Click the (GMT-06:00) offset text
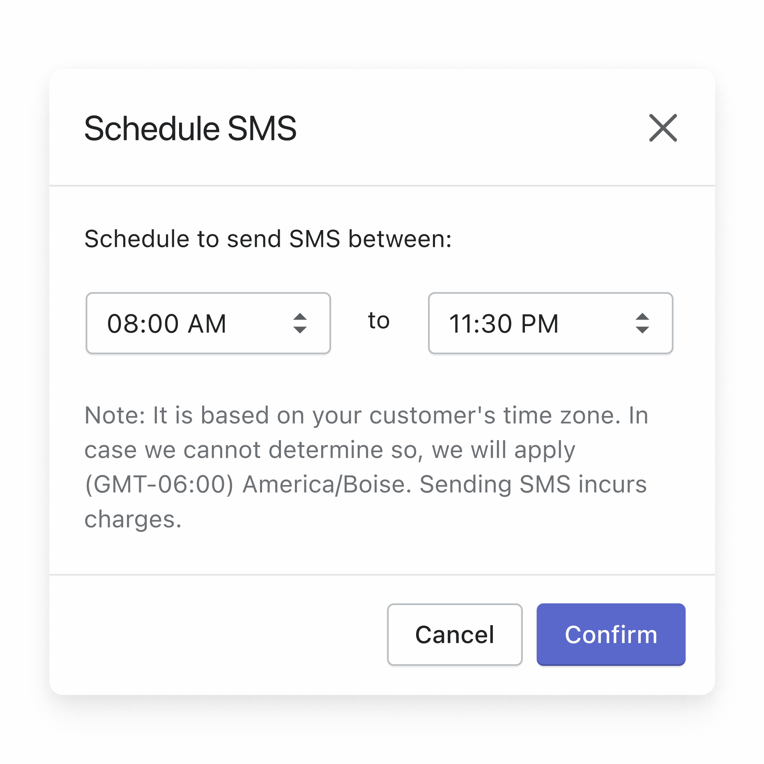Viewport: 764px width, 764px height. coord(159,484)
